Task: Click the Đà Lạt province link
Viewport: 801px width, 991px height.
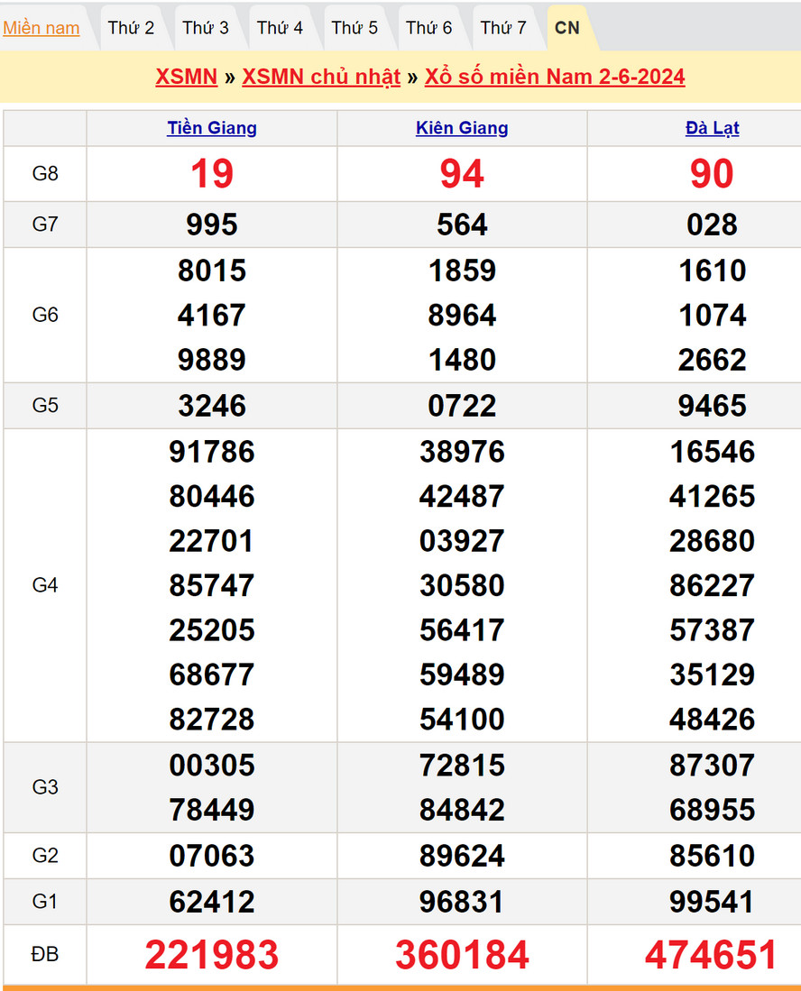Action: (x=712, y=128)
